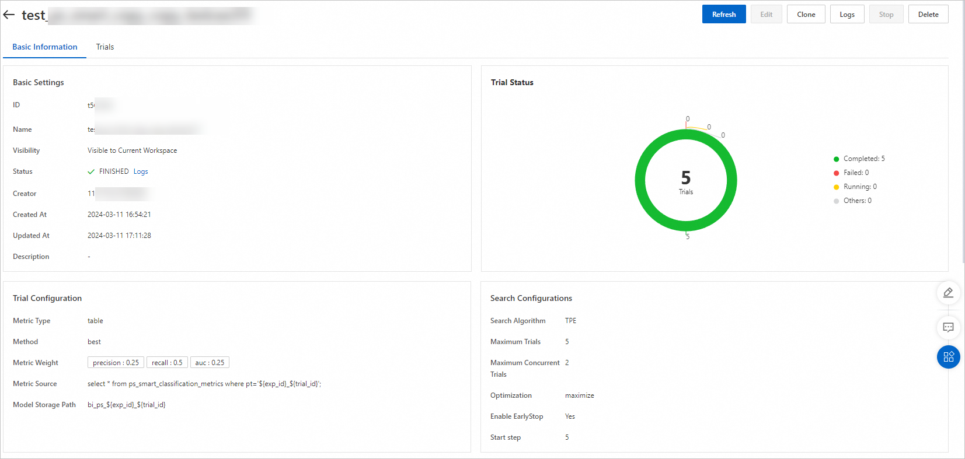The width and height of the screenshot is (965, 459).
Task: Click the green FINISHED checkmark icon
Action: (91, 172)
